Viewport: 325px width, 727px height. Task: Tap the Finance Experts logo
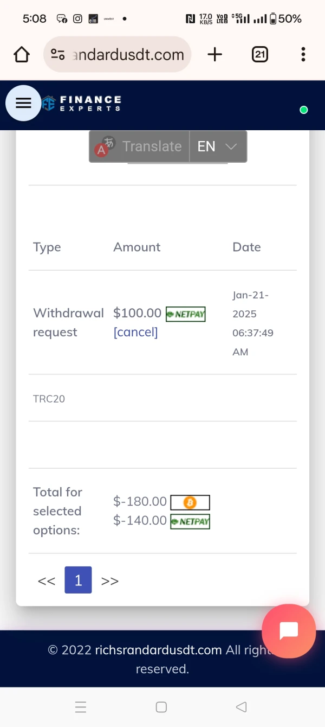(82, 103)
